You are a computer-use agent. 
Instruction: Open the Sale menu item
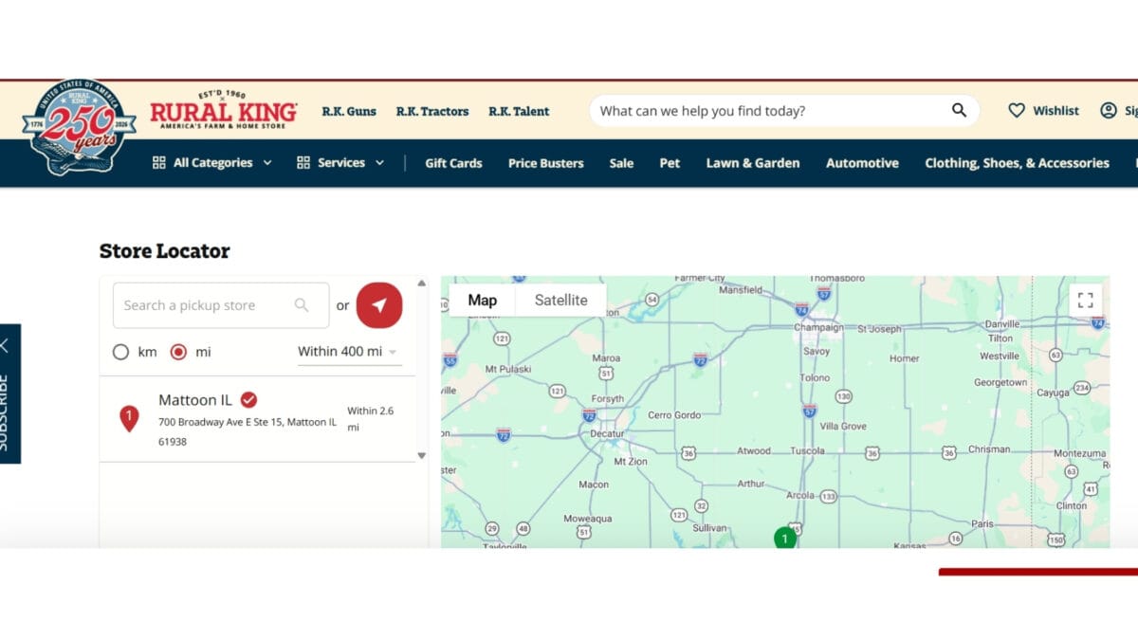[x=621, y=163]
